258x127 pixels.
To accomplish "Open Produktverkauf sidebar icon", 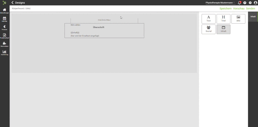I will (5, 35).
